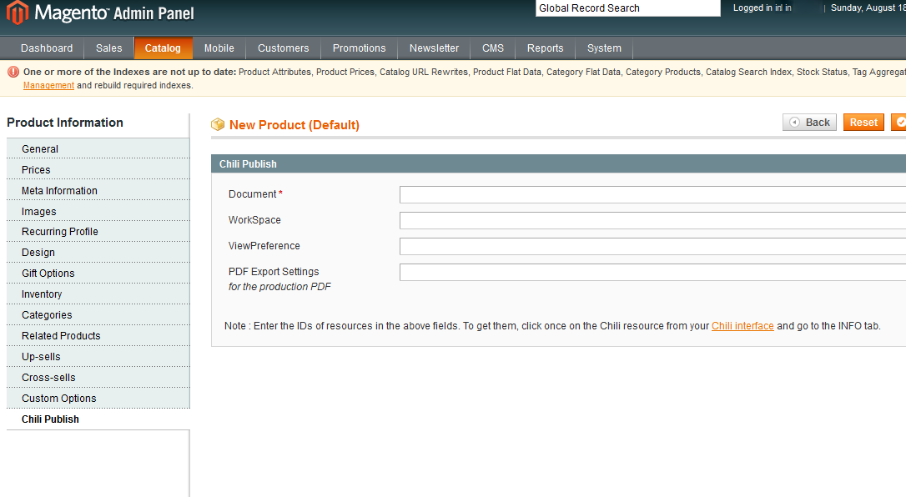Open the Customers menu
906x497 pixels.
283,48
